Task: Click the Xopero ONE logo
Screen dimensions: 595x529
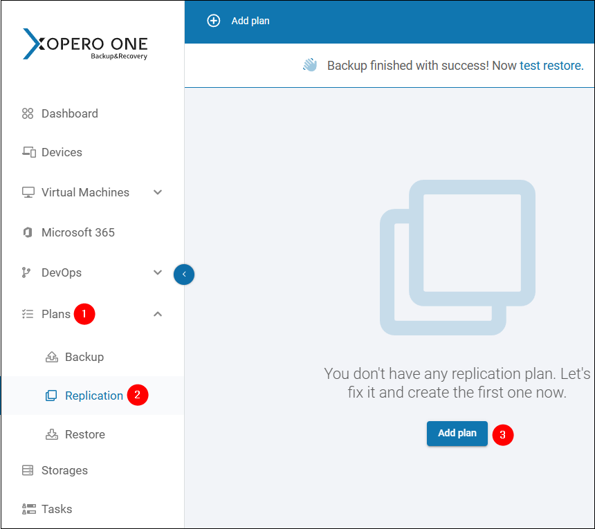Action: click(84, 44)
